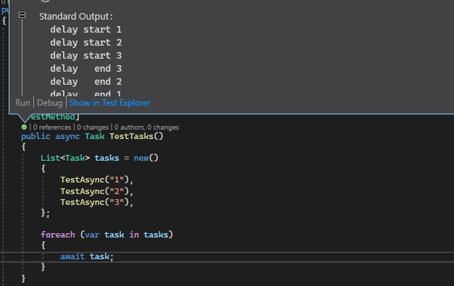Open the 0 changes CodeLens link
Image resolution: width=454 pixels, height=286 pixels.
coord(93,127)
